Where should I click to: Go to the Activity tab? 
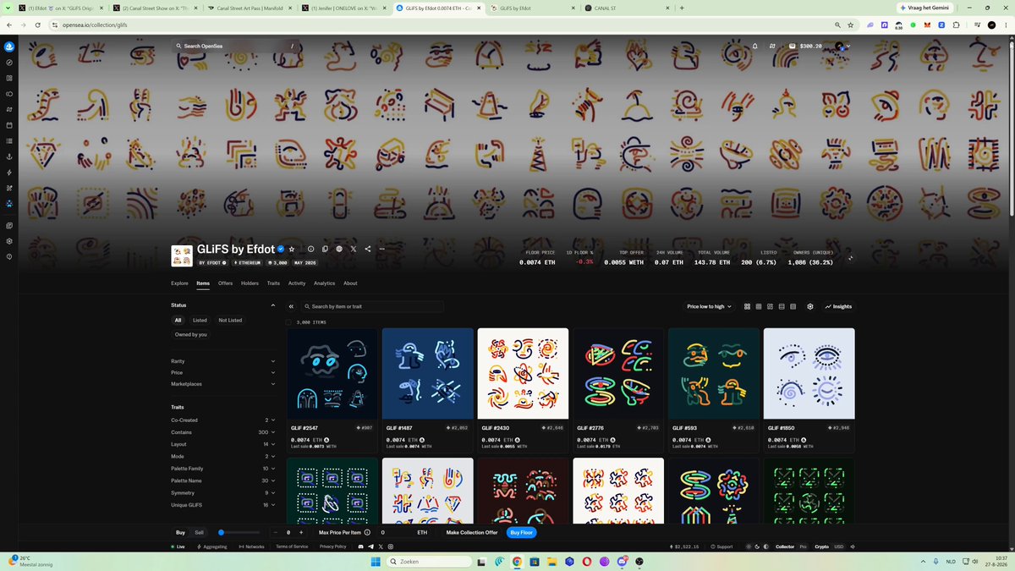[297, 283]
